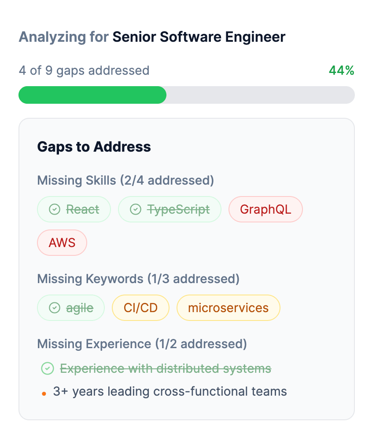
Task: Click the 3+ years leading teams experience item
Action: click(170, 391)
